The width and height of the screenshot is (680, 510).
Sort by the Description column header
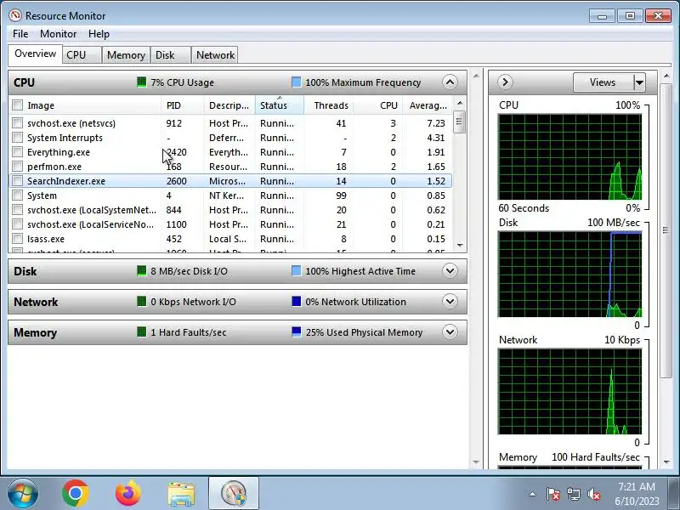[x=229, y=105]
